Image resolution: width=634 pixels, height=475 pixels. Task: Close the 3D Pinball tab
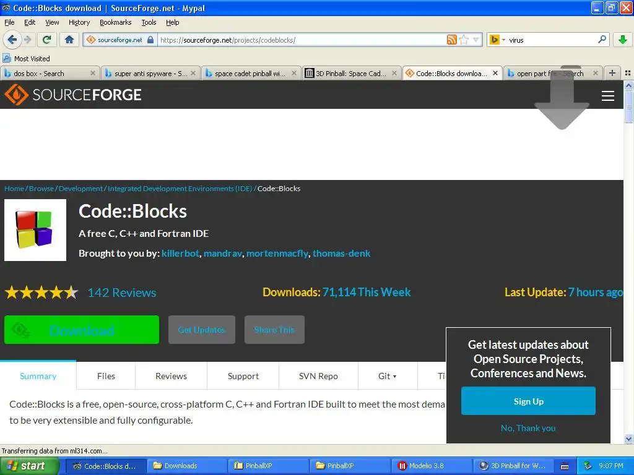(394, 73)
